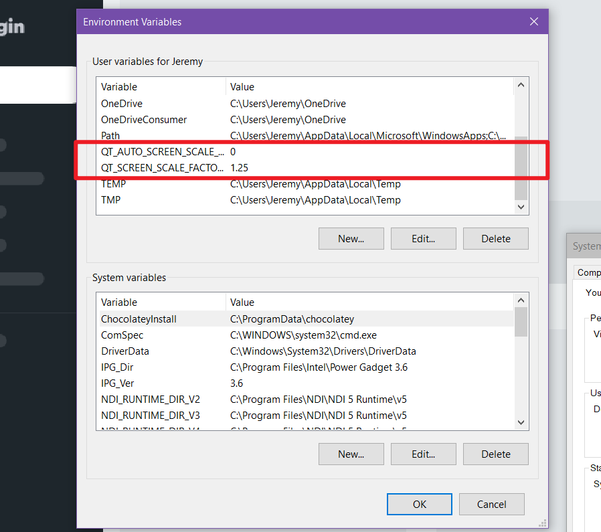
Task: Select the Path user variable row
Action: [307, 136]
